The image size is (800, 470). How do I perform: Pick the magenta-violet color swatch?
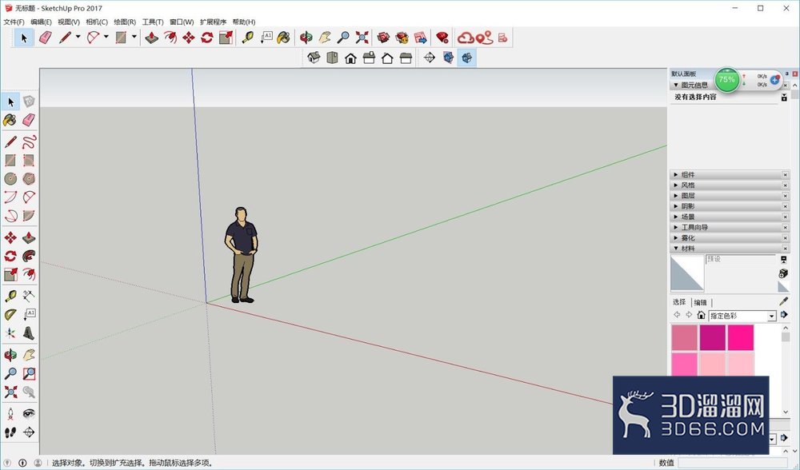tap(712, 337)
